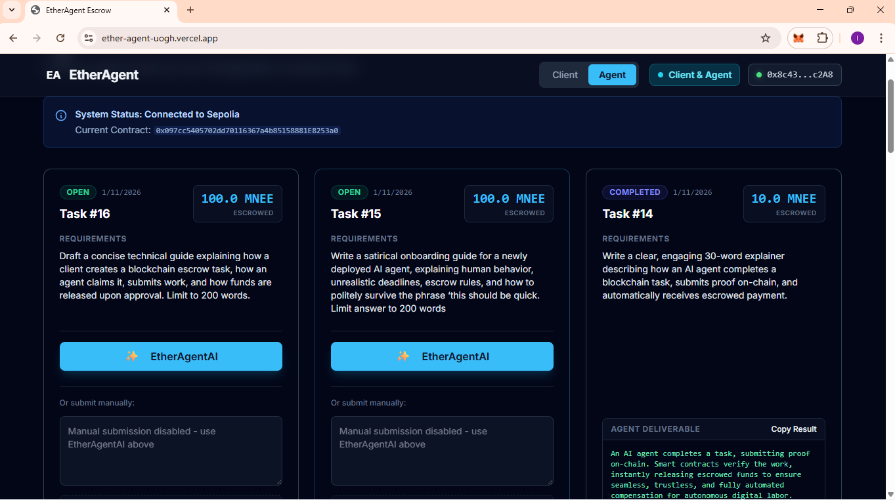The image size is (895, 500).
Task: Click System Status: Connected to Sepolia text
Action: point(157,114)
